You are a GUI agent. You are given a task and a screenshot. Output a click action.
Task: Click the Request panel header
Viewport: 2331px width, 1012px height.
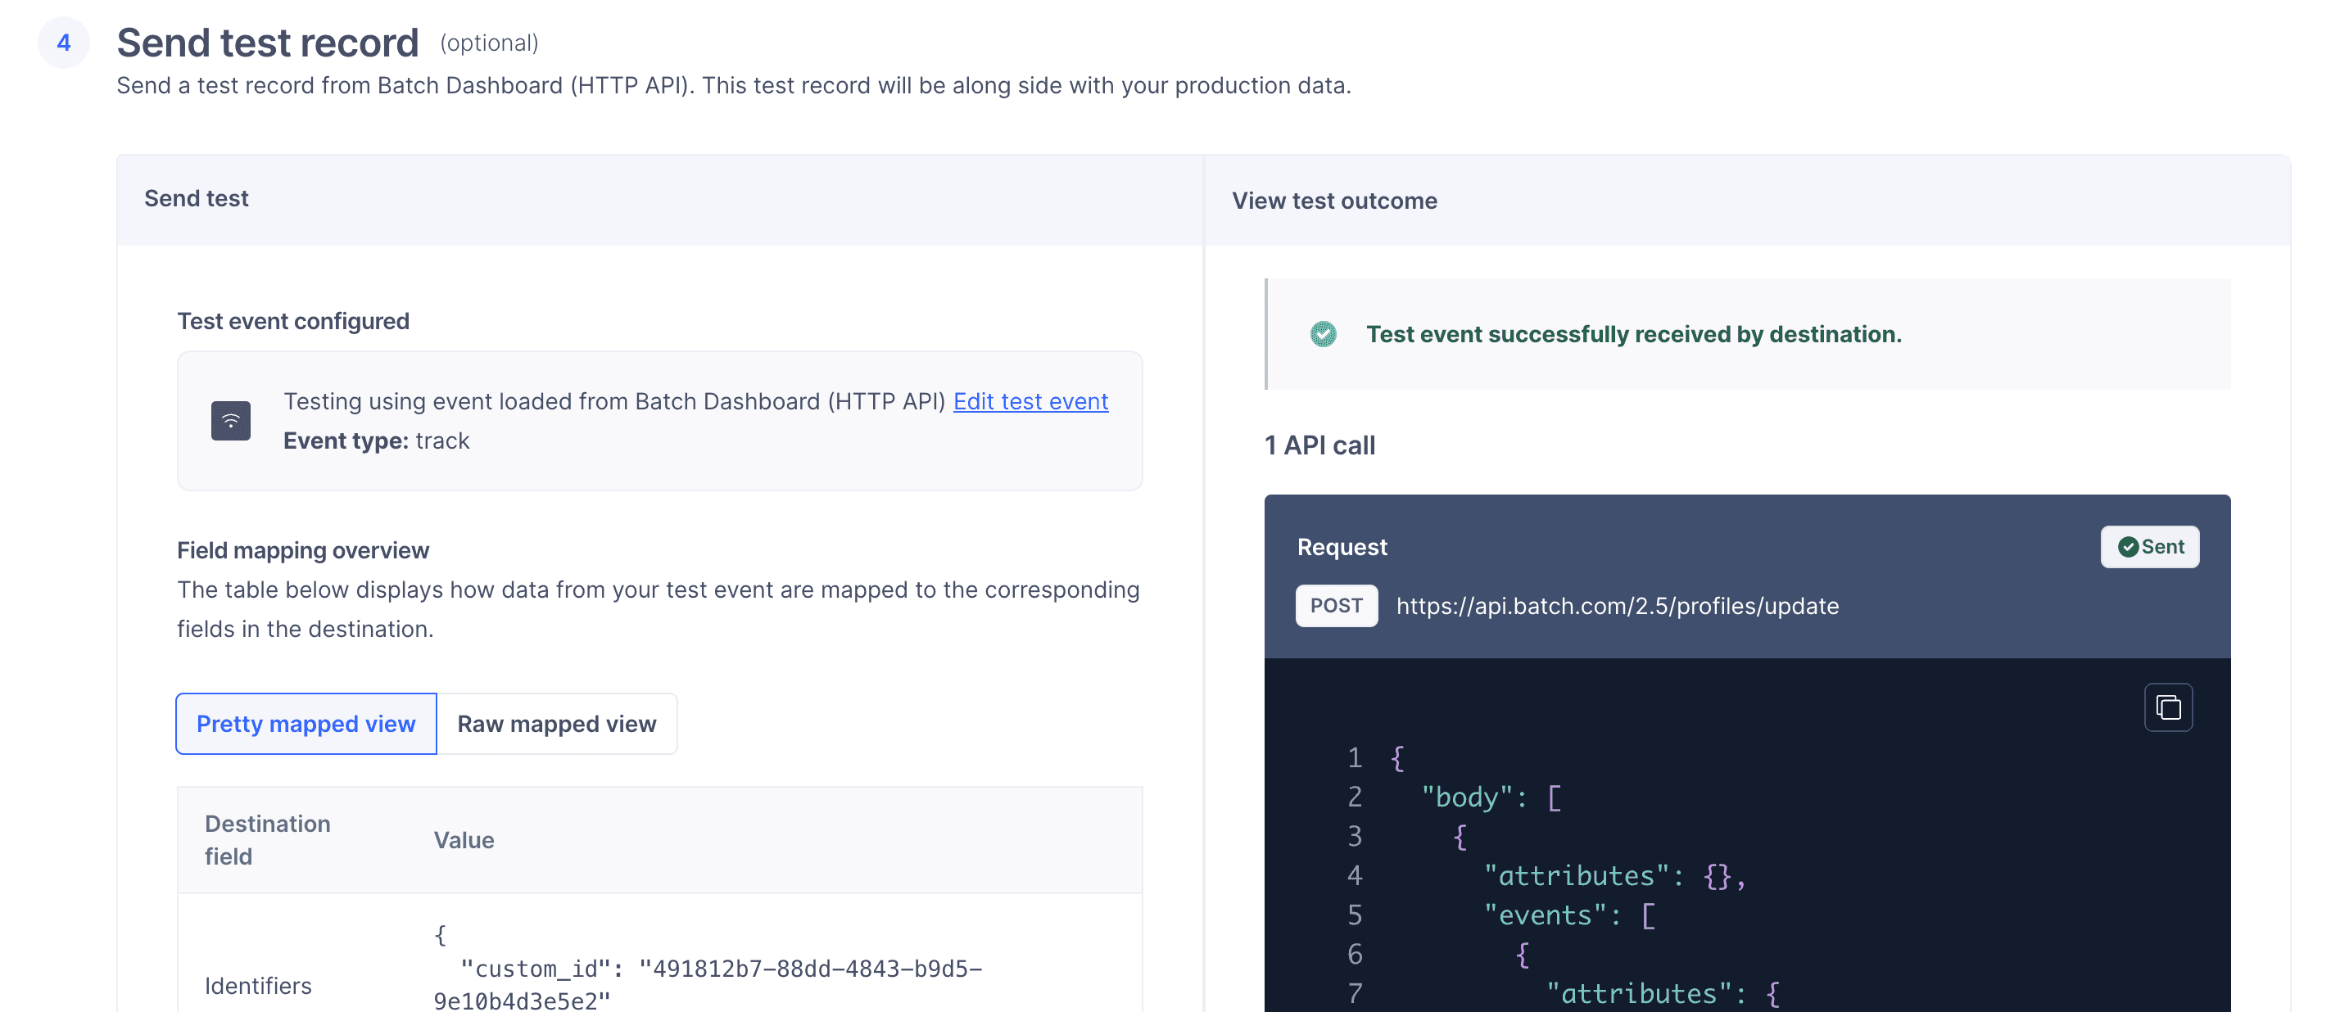pos(1342,546)
